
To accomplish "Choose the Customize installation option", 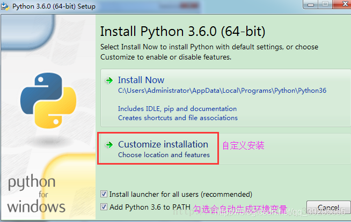I will coord(163,144).
